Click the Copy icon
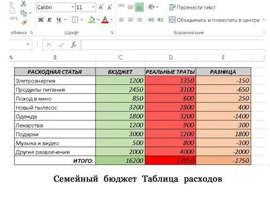Image resolution: width=270 pixels, height=197 pixels. click(x=23, y=13)
